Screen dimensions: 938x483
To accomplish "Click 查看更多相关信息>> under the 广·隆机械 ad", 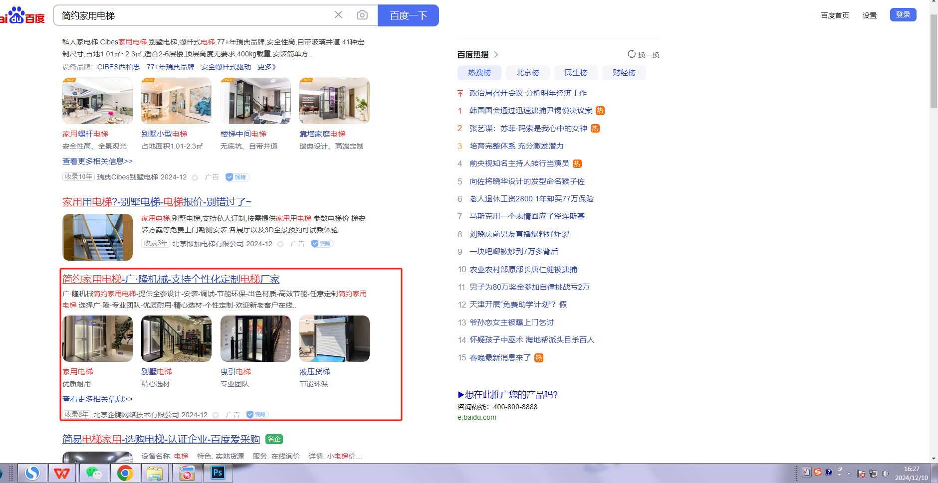I will 97,399.
